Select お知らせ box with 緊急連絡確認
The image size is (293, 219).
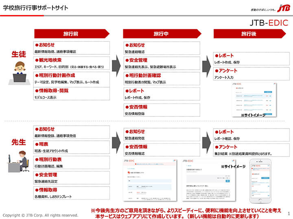pyautogui.click(x=162, y=48)
